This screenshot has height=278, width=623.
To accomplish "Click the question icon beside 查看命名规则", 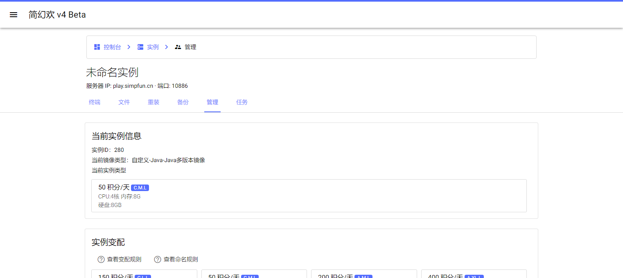I will click(x=158, y=260).
